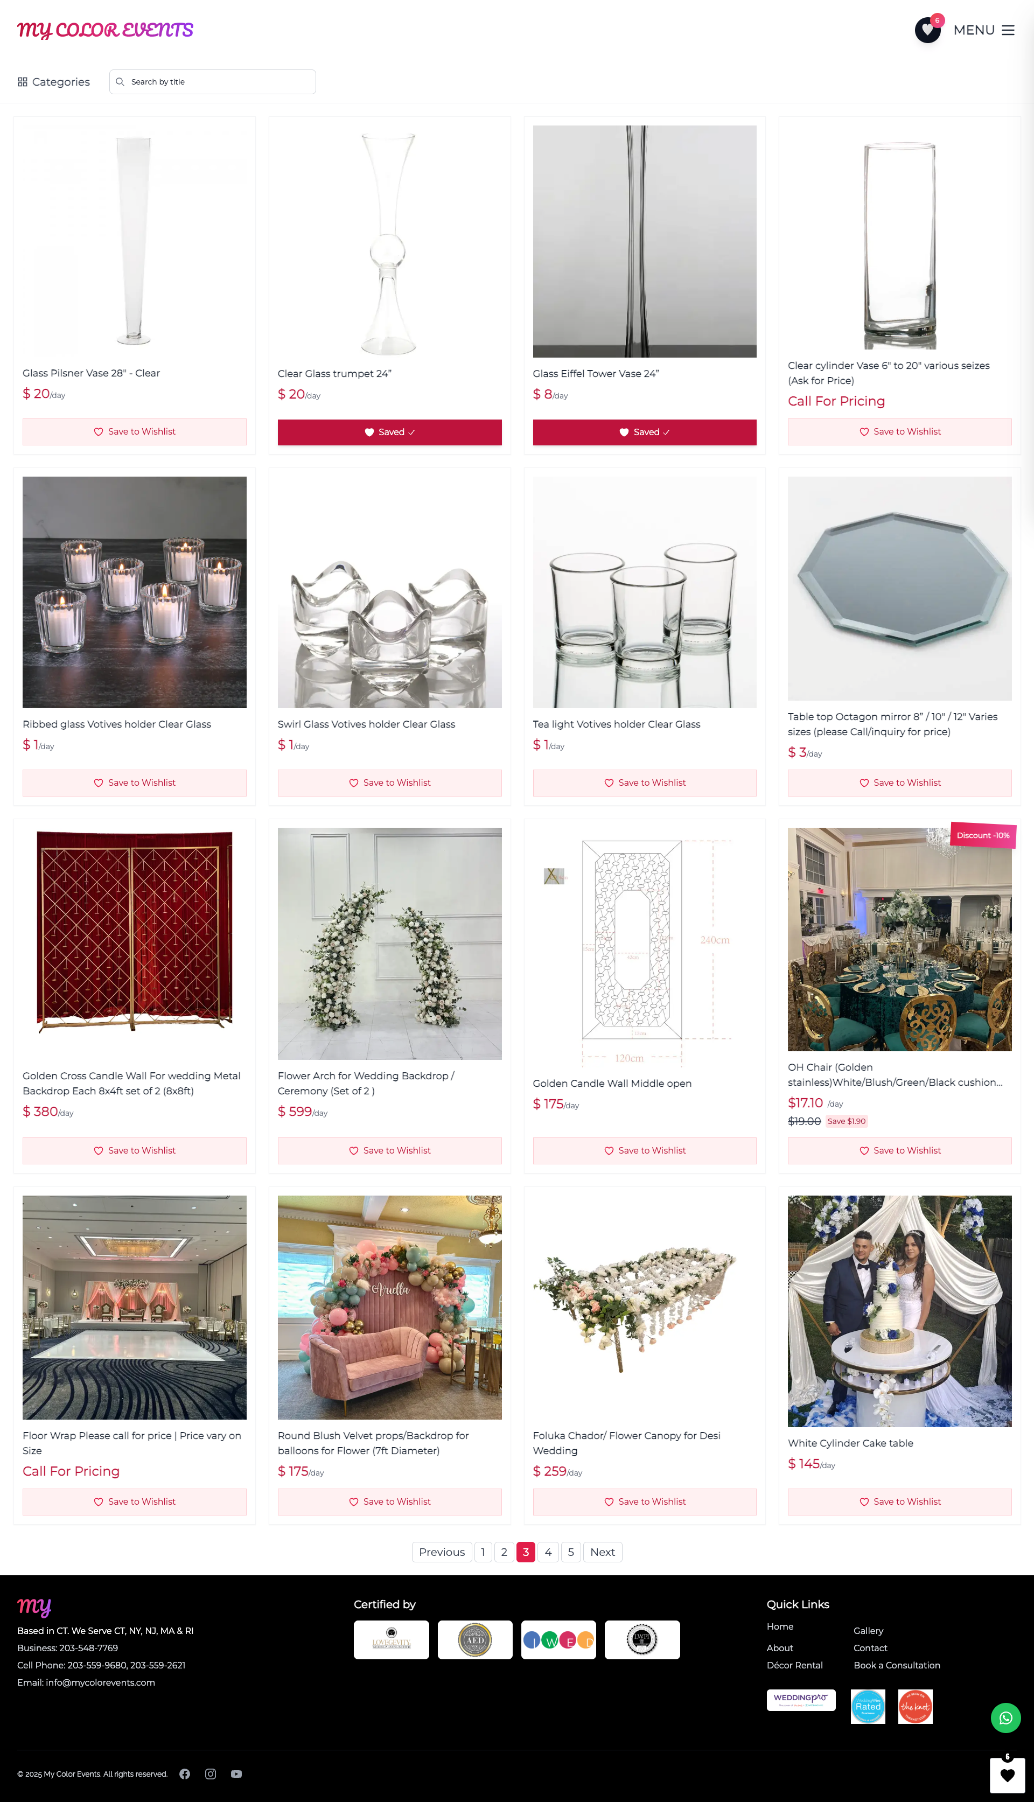Save Glass Pilsner Vase to wishlist
Image resolution: width=1034 pixels, height=1802 pixels.
[x=134, y=432]
